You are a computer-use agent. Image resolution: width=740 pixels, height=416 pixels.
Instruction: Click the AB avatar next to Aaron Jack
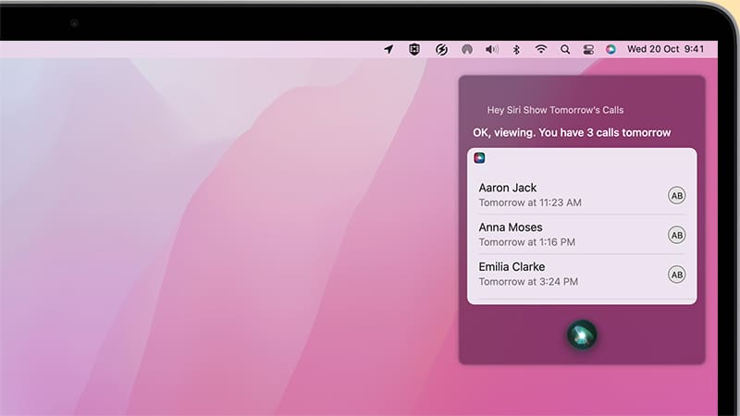click(x=677, y=195)
